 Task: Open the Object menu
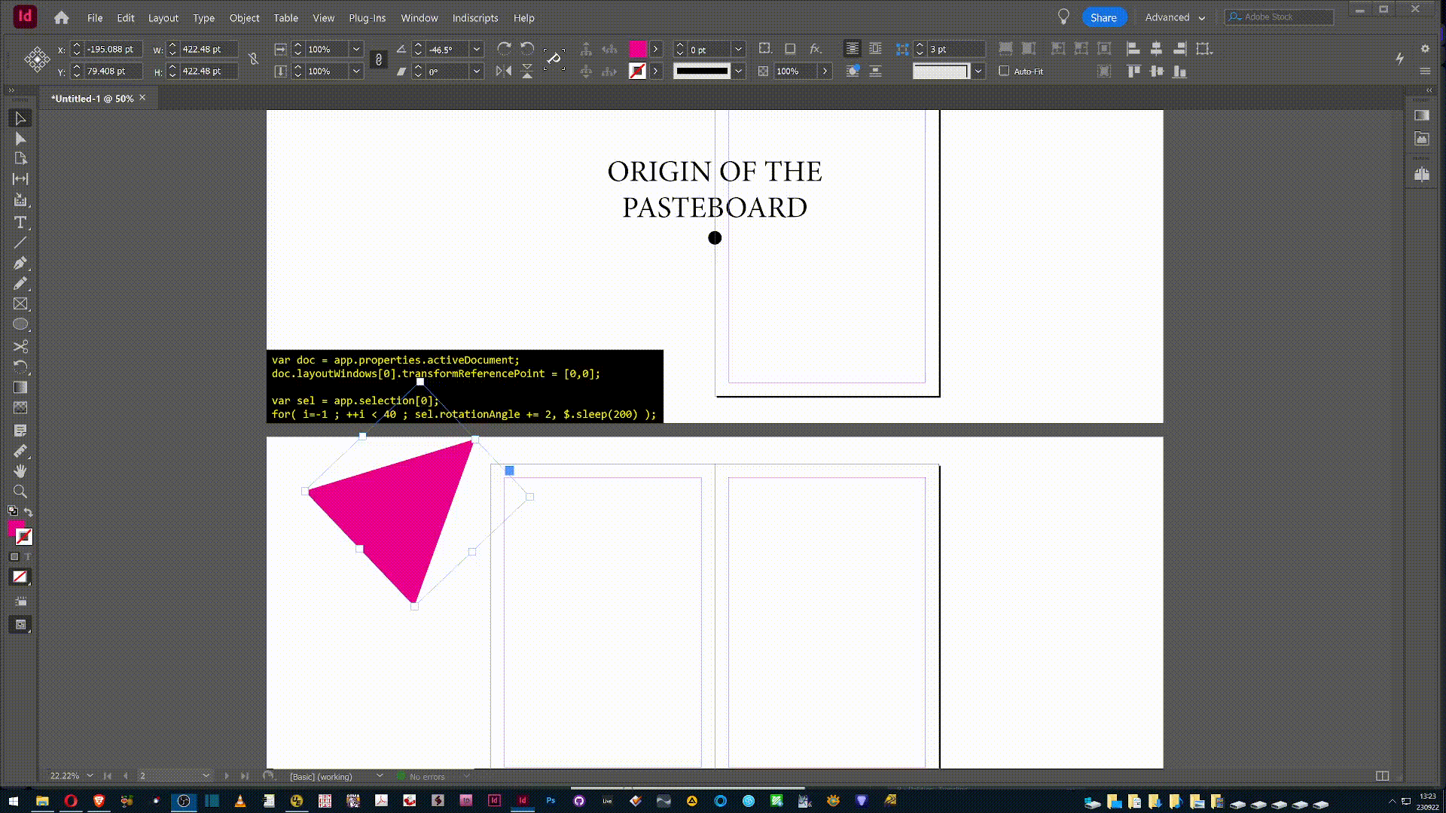tap(244, 17)
